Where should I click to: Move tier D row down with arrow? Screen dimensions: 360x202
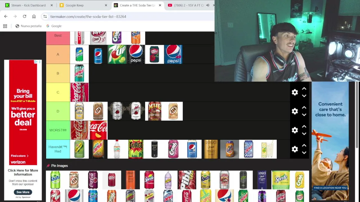304,115
